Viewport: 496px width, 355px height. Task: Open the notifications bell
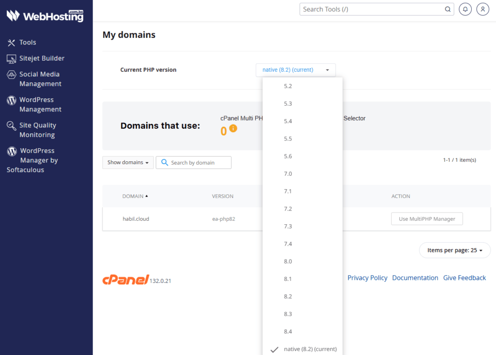coord(465,9)
